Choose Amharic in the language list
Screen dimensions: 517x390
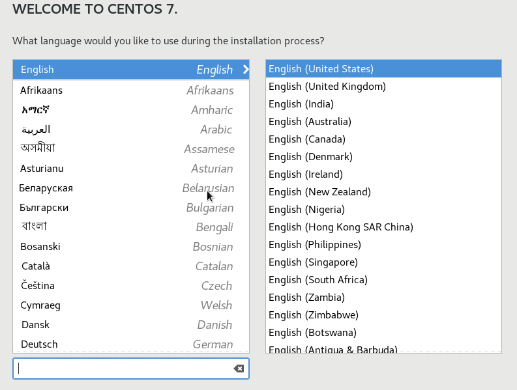coord(130,110)
